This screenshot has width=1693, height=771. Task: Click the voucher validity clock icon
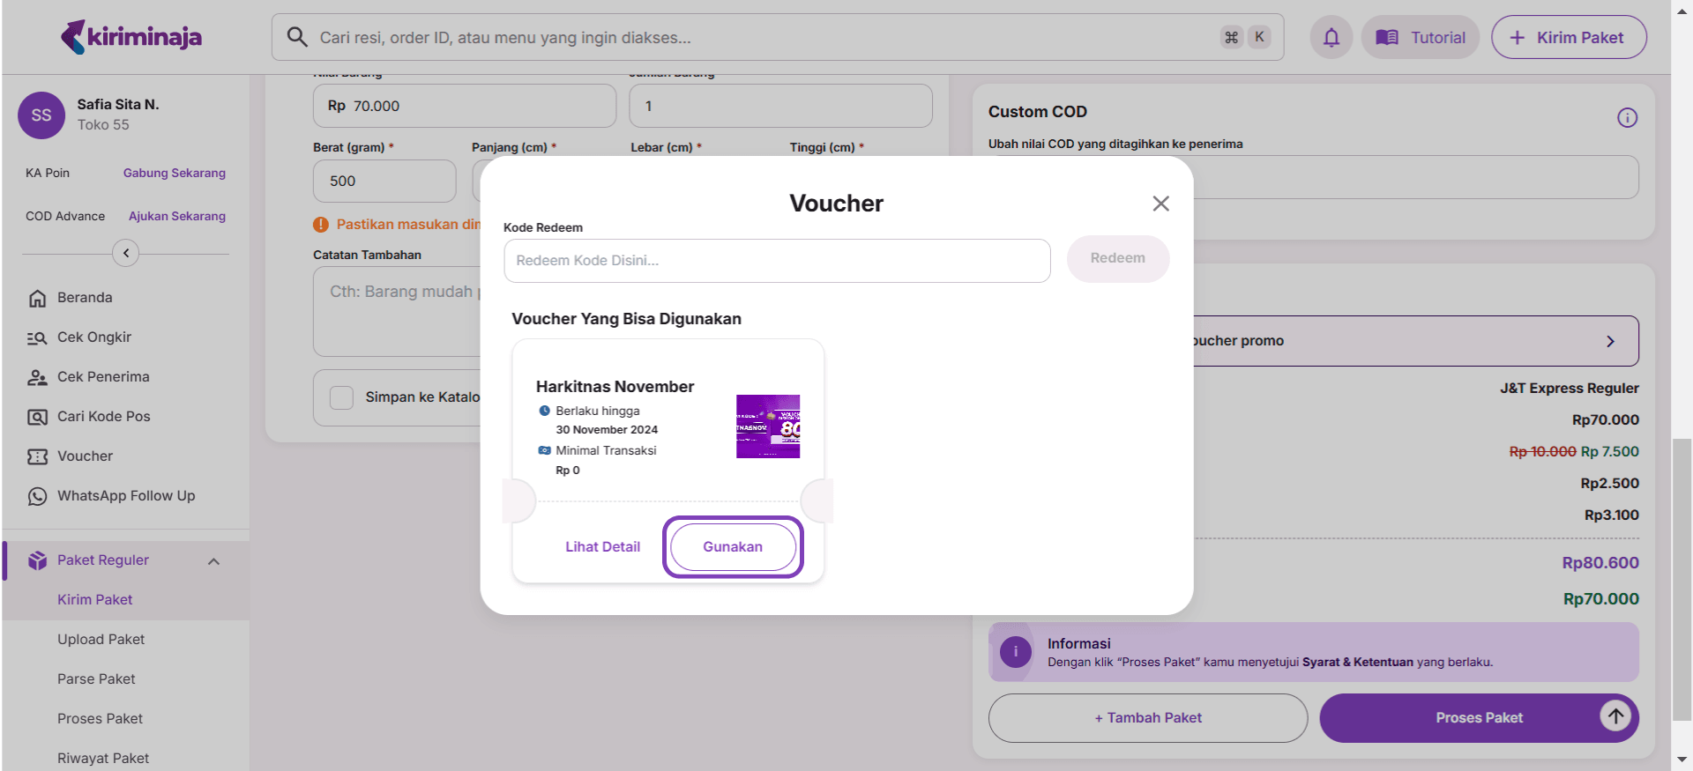click(544, 411)
